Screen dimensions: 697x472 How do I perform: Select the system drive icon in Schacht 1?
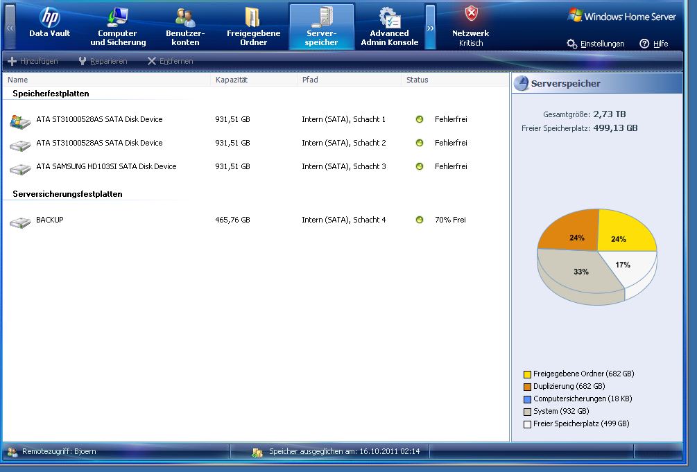point(20,121)
